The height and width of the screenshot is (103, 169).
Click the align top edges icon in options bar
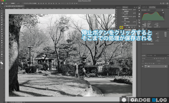point(49,3)
